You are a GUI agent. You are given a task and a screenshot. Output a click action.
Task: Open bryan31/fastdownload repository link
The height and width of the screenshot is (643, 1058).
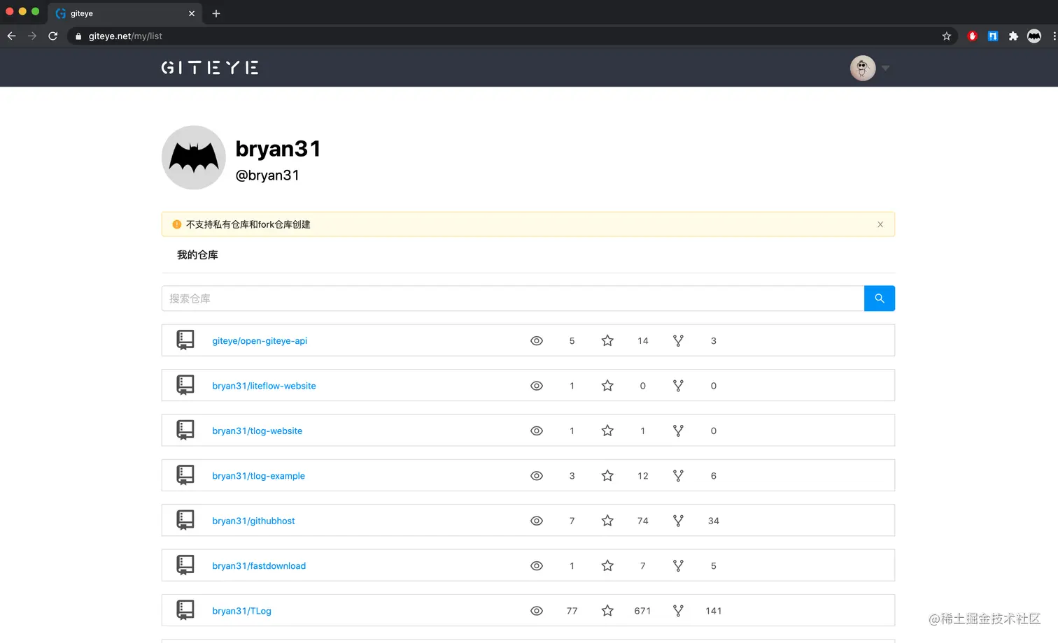pos(259,566)
